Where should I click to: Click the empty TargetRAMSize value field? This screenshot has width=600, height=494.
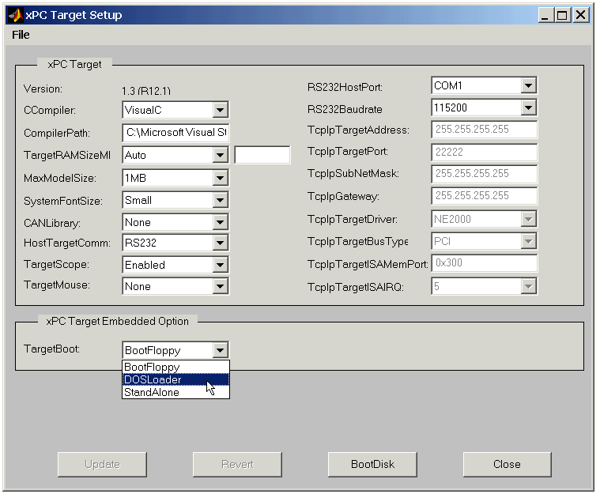point(262,155)
